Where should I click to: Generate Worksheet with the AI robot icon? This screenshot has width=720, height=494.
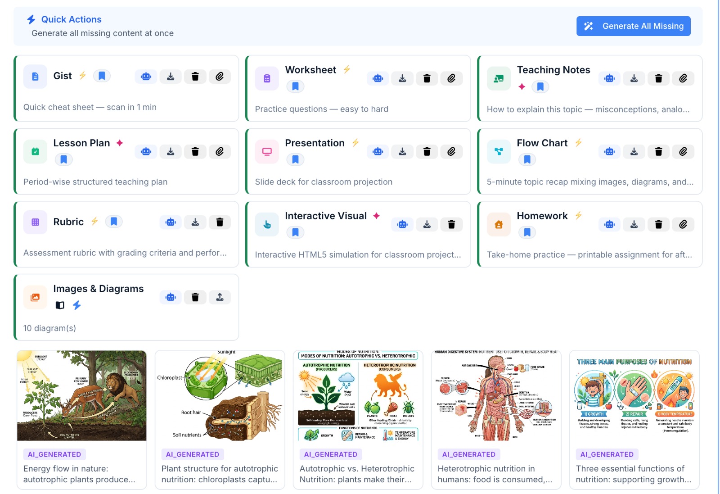(378, 78)
